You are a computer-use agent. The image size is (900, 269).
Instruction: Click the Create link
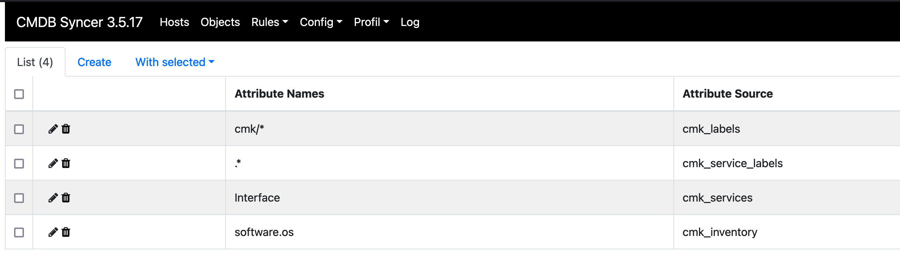(x=94, y=62)
